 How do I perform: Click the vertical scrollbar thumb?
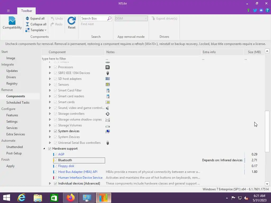click(267, 132)
